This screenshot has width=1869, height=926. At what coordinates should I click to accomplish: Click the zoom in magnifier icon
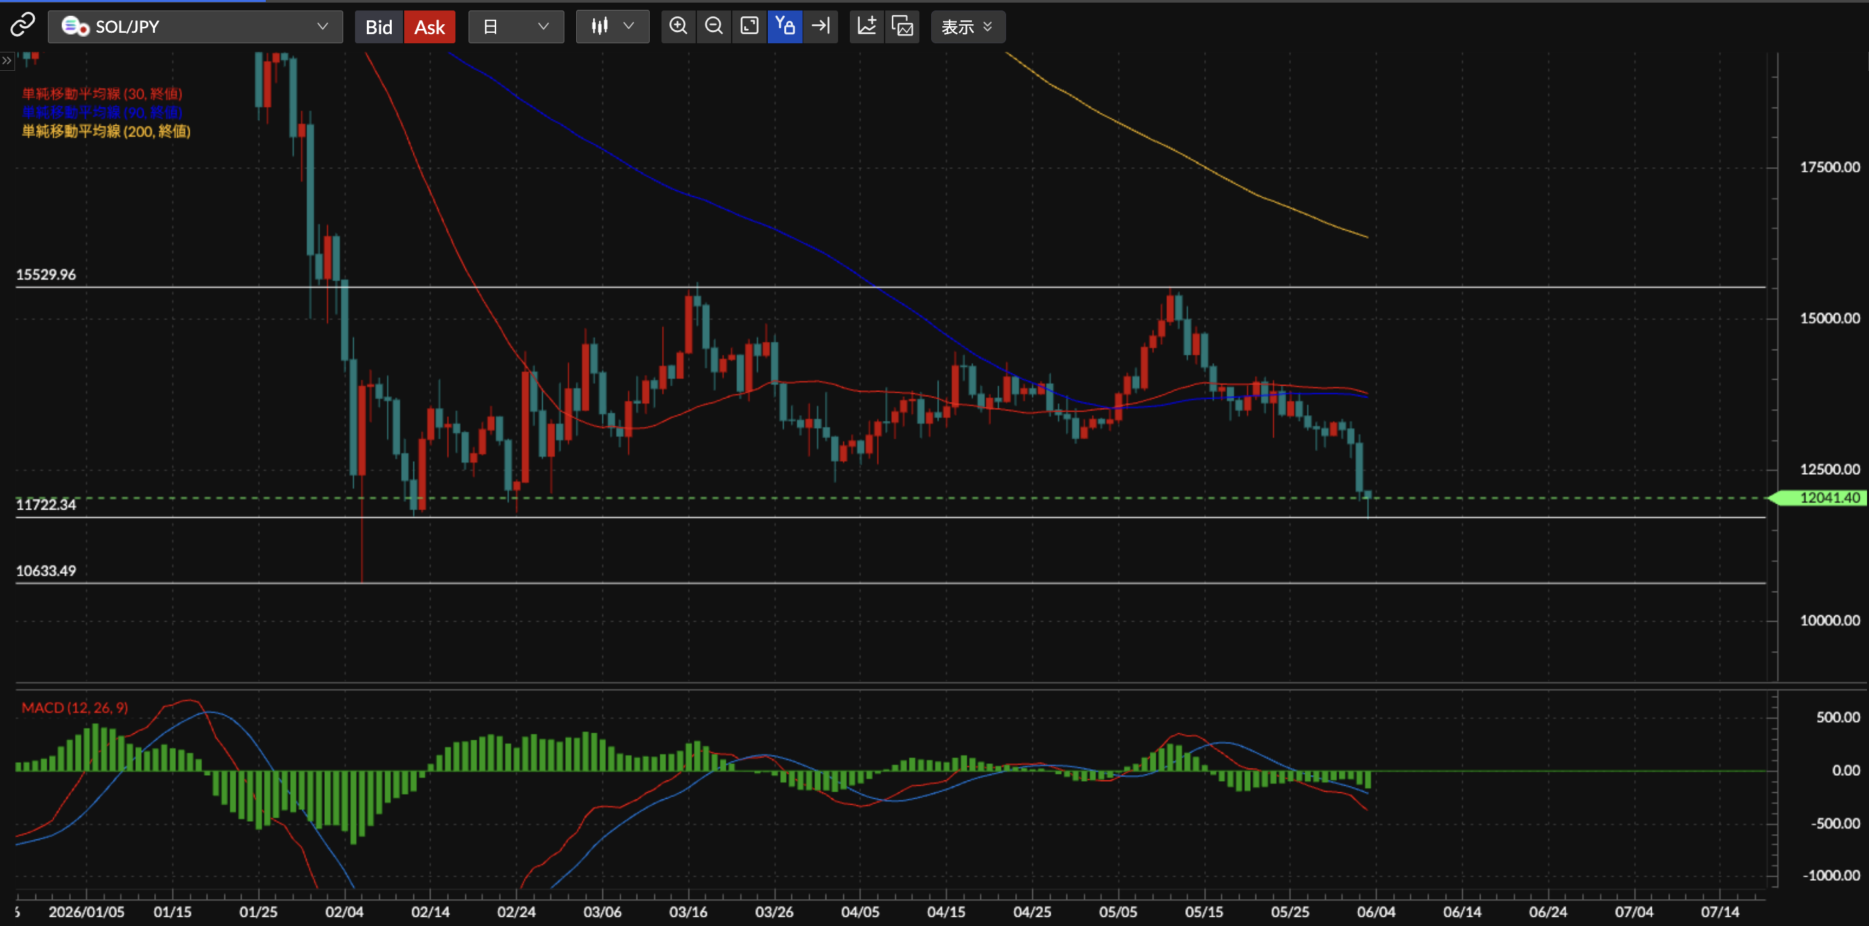[x=679, y=27]
